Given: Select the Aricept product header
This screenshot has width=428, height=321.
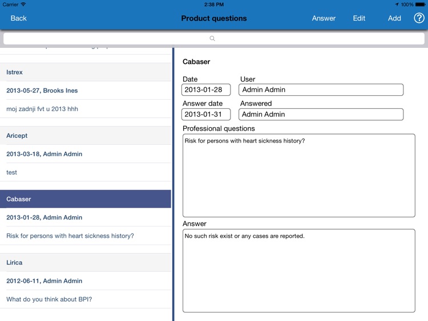Looking at the screenshot, I should point(86,136).
